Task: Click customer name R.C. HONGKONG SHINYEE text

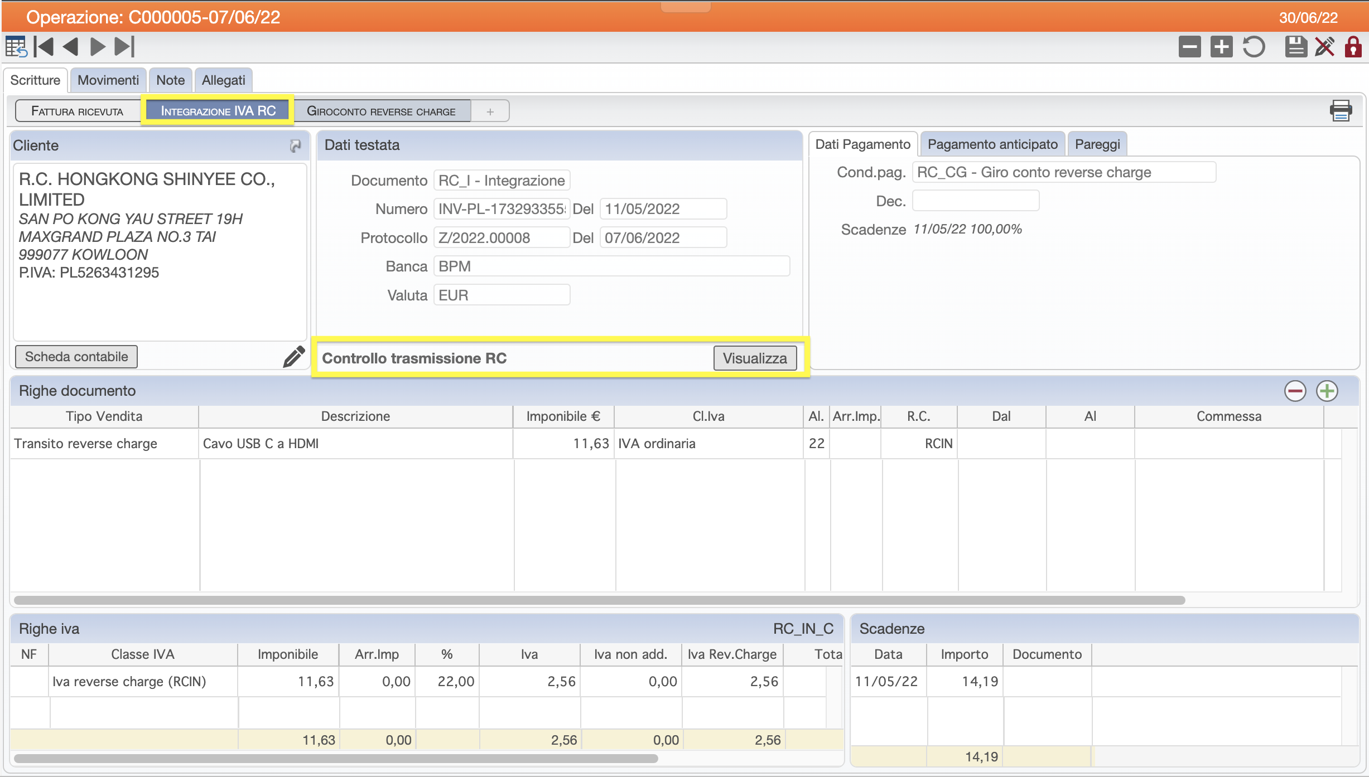Action: (147, 189)
